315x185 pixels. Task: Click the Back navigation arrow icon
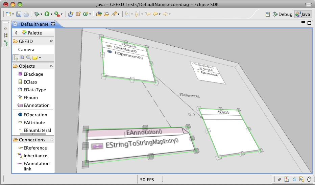click(x=155, y=14)
